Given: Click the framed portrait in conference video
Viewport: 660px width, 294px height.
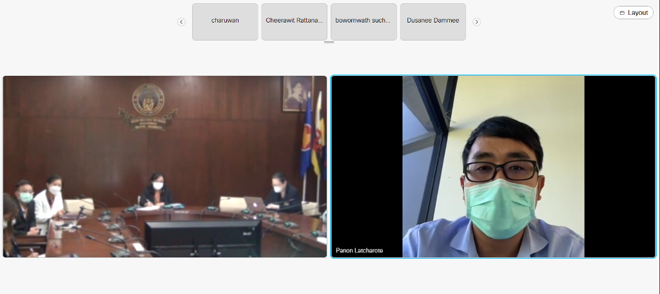Looking at the screenshot, I should coord(296,93).
